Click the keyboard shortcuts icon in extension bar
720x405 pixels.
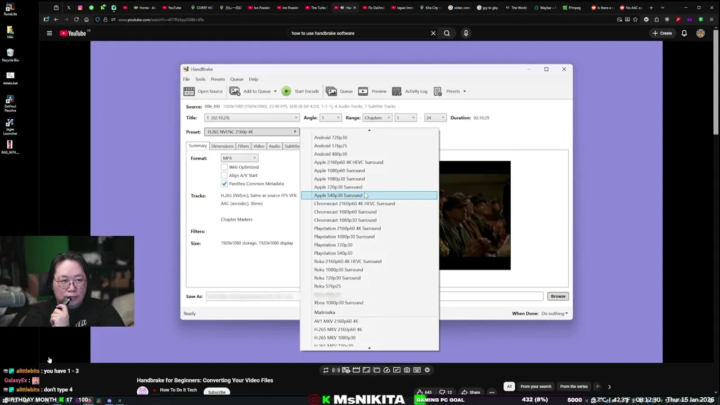click(x=417, y=370)
